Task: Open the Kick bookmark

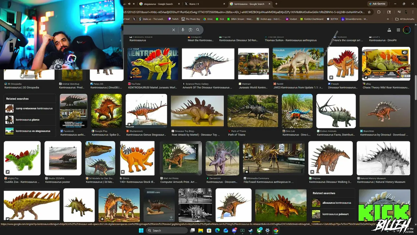Action: click(220, 19)
